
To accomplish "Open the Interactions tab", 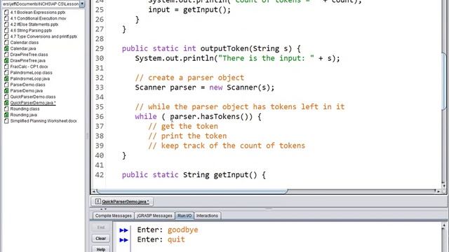I will (207, 216).
